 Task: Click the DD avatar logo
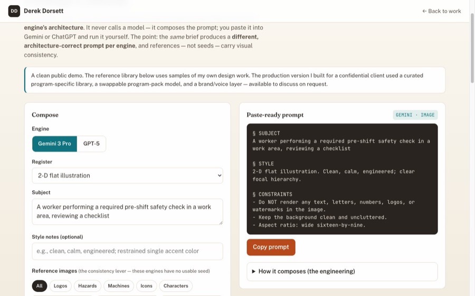pos(14,11)
